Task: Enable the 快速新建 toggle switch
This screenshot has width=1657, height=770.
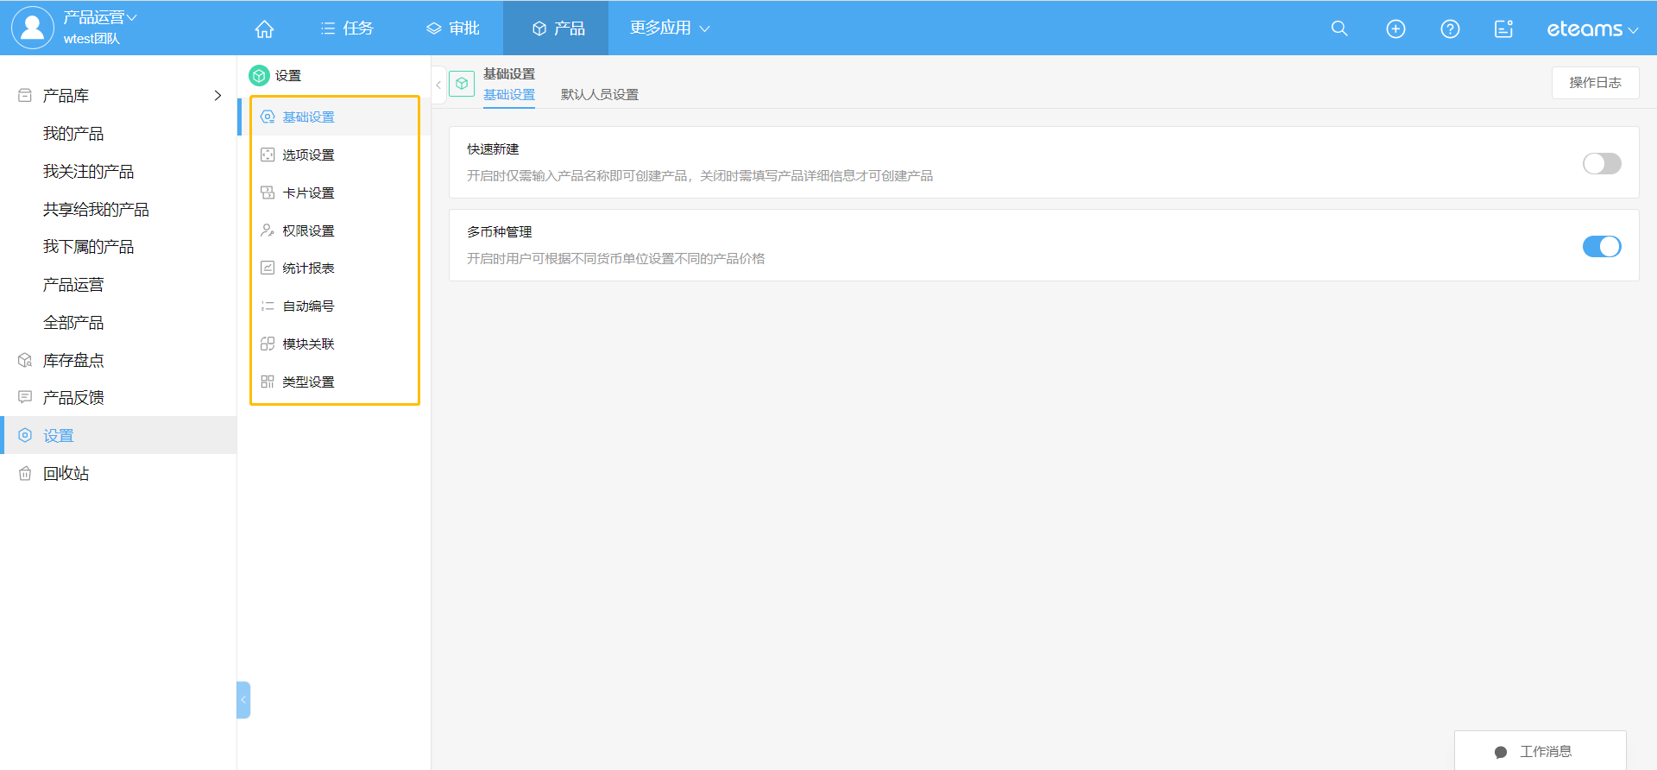Action: pyautogui.click(x=1601, y=163)
